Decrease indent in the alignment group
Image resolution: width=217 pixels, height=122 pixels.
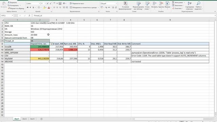pyautogui.click(x=64, y=7)
